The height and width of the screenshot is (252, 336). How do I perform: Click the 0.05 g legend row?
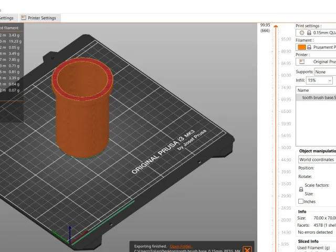pos(10,48)
